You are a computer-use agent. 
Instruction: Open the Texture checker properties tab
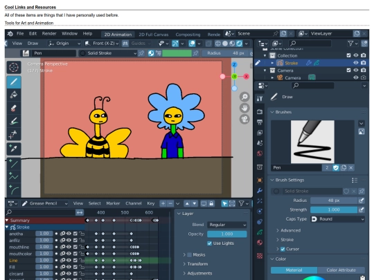pos(260,256)
